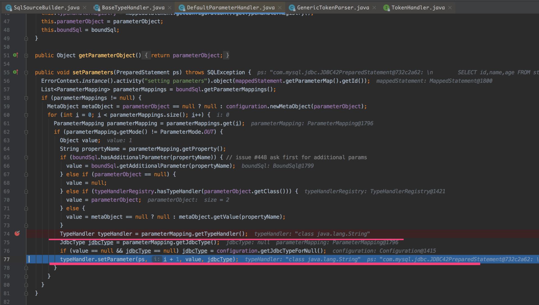
Task: Collapse the for loop at line 60
Action: [26, 115]
